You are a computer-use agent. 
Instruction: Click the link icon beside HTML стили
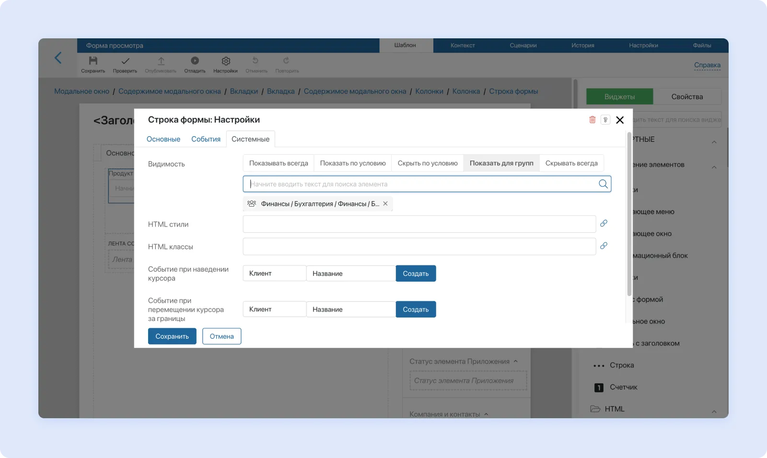pos(604,223)
